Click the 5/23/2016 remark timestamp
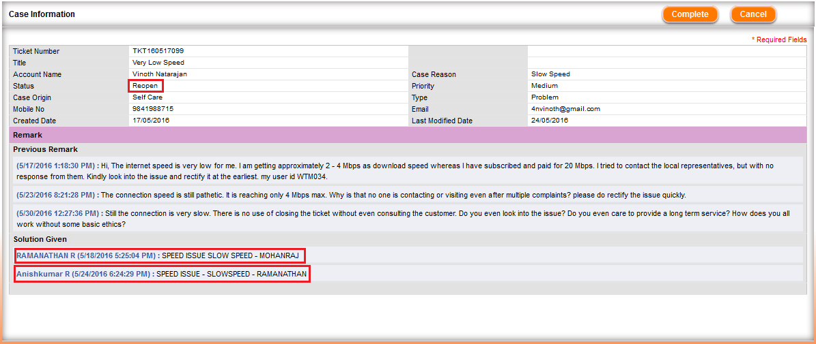Viewport: 816px width, 344px height. (x=57, y=195)
